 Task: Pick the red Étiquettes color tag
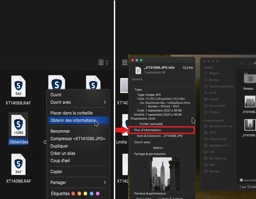[73, 194]
